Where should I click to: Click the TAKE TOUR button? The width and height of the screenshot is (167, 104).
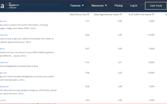(156, 6)
